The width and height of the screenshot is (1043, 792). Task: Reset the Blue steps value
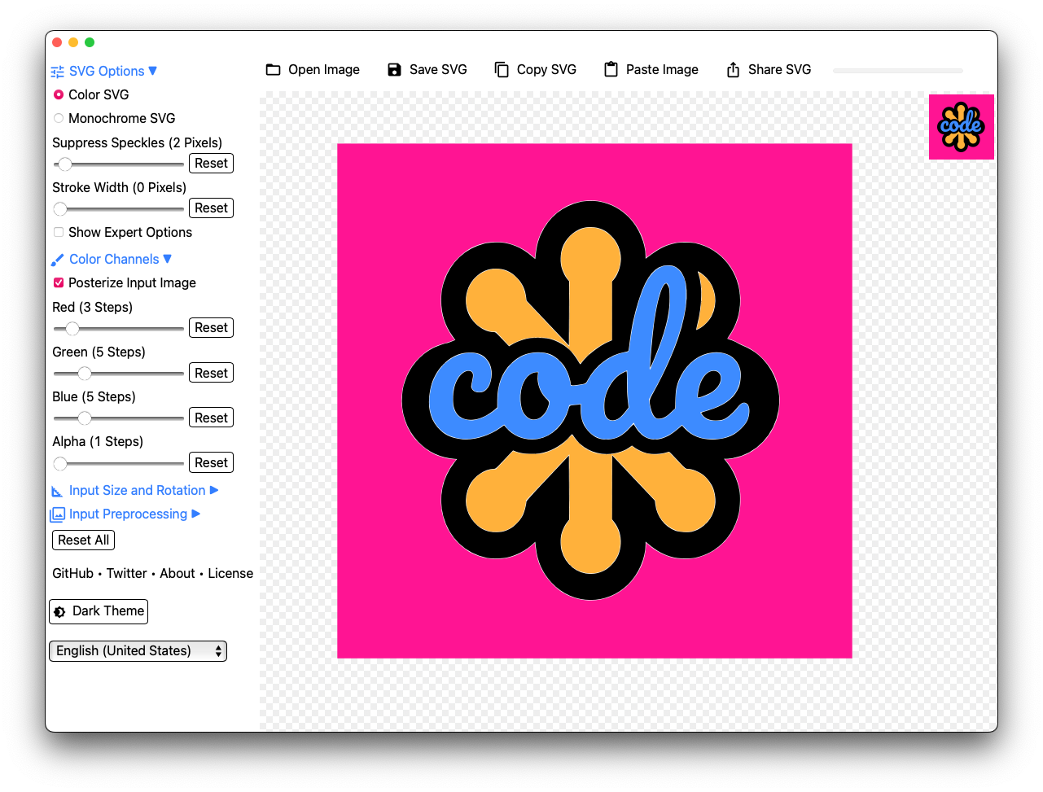(x=211, y=418)
